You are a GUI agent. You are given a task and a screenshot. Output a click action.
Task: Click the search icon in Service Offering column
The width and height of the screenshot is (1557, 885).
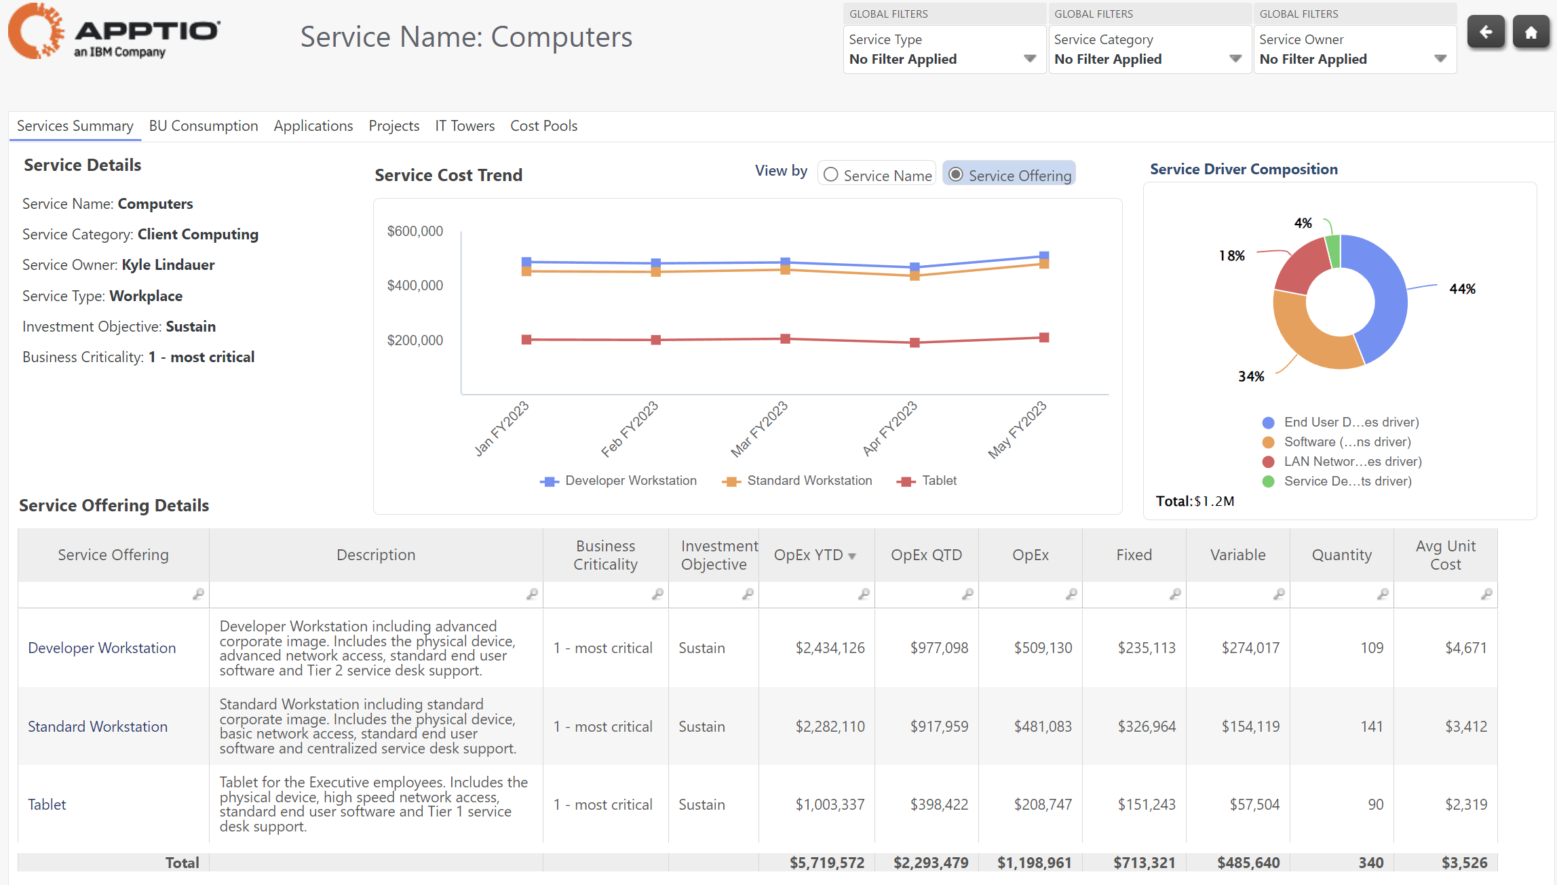pos(198,594)
